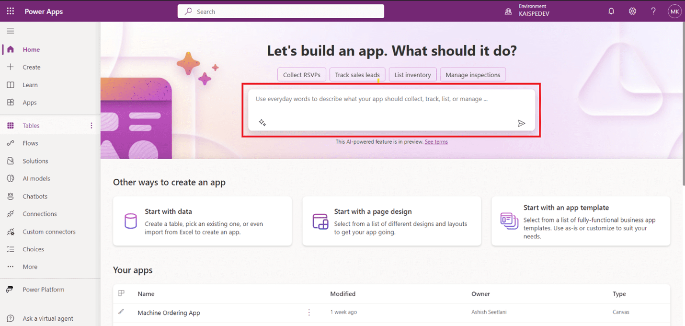The width and height of the screenshot is (685, 326).
Task: Click the send arrow to submit app description
Action: click(x=522, y=123)
